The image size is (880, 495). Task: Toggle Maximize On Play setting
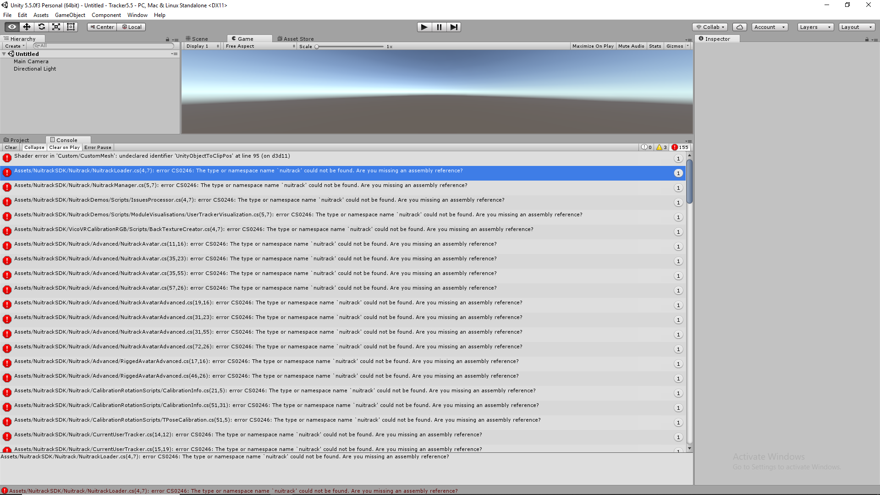[x=594, y=46]
